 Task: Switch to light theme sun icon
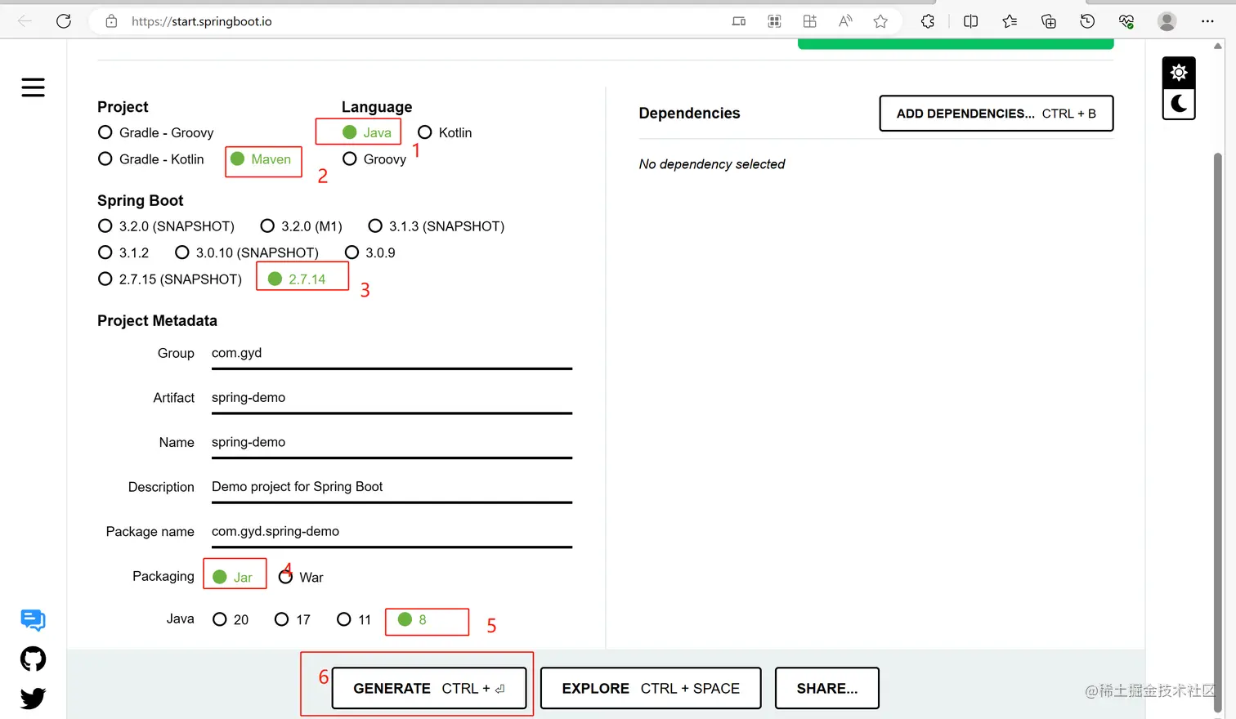coord(1179,73)
